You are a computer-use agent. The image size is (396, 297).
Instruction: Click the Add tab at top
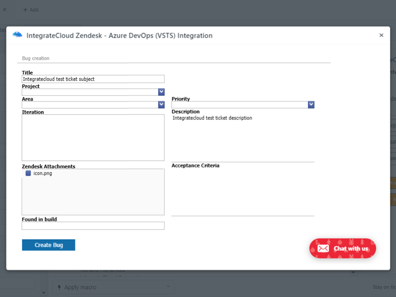tap(31, 10)
